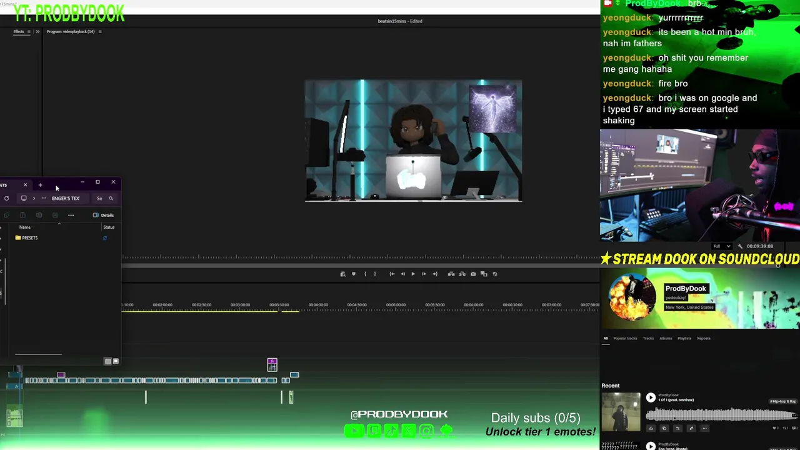Click the first icon in monitor transport row

[342, 274]
